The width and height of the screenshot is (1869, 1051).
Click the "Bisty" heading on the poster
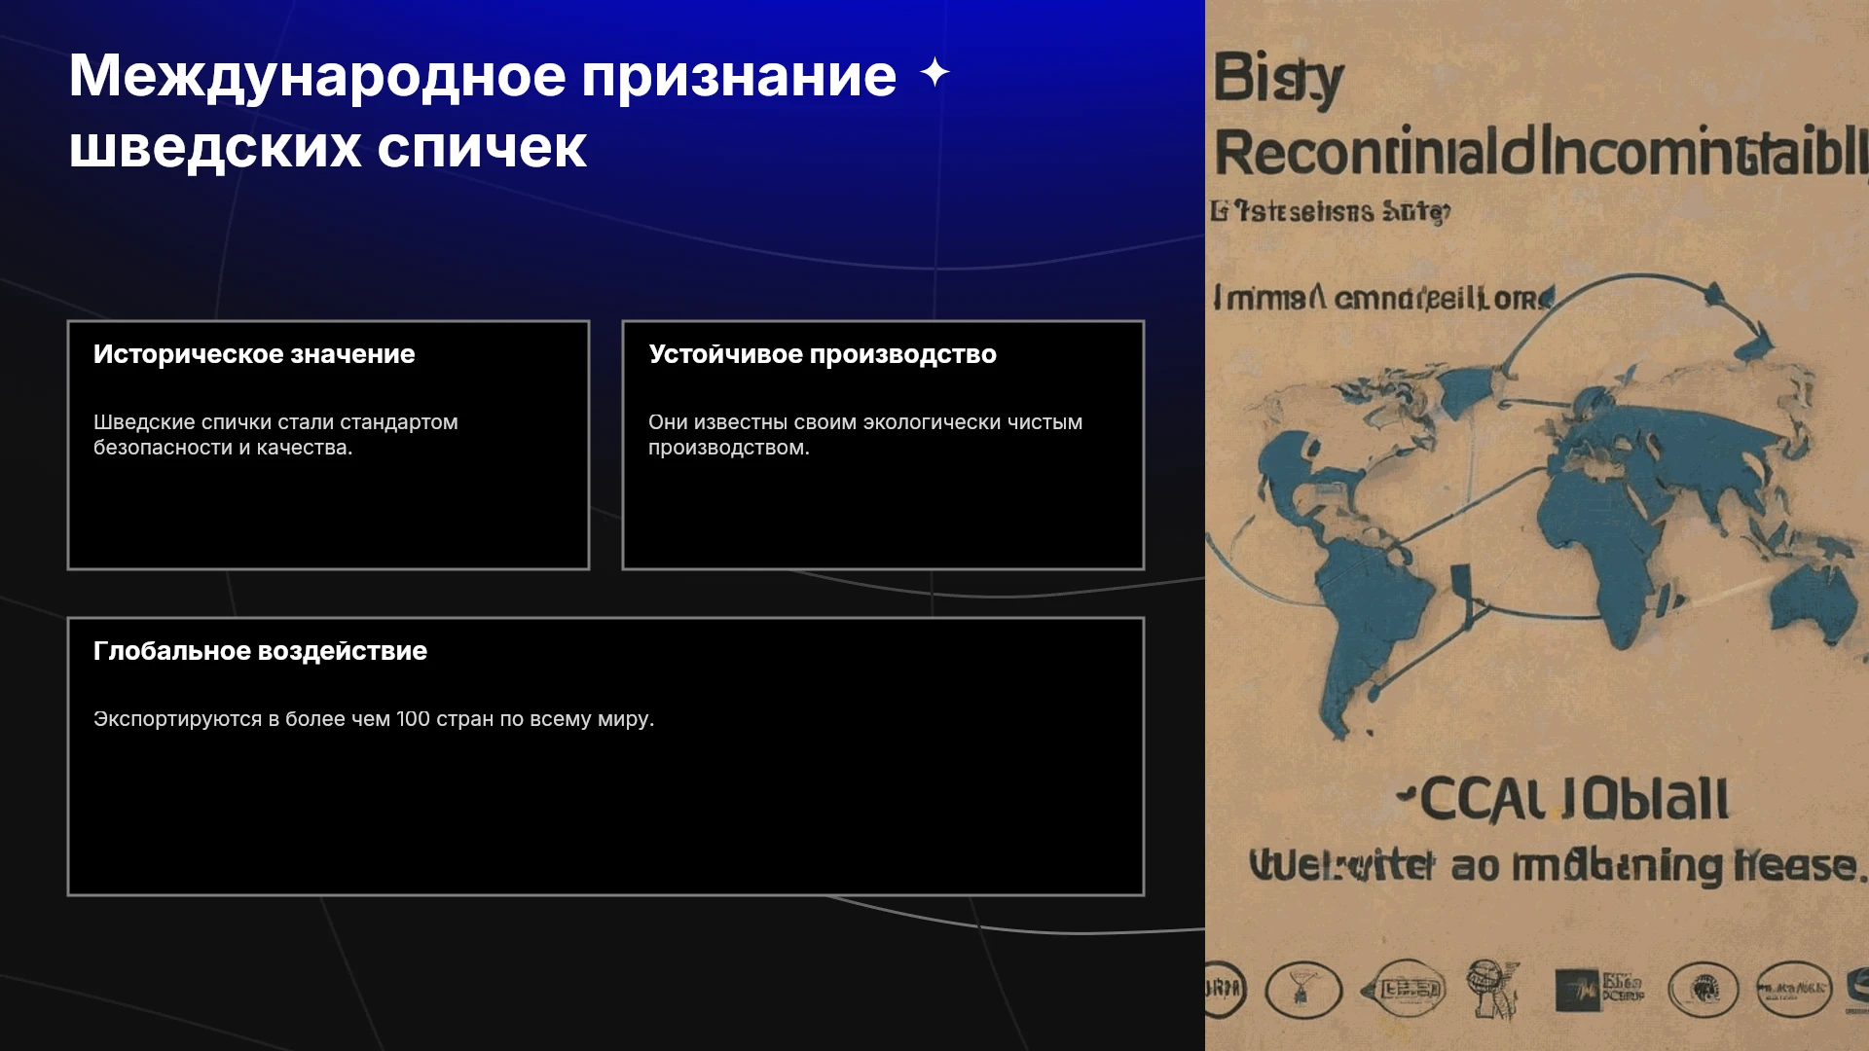[1279, 78]
